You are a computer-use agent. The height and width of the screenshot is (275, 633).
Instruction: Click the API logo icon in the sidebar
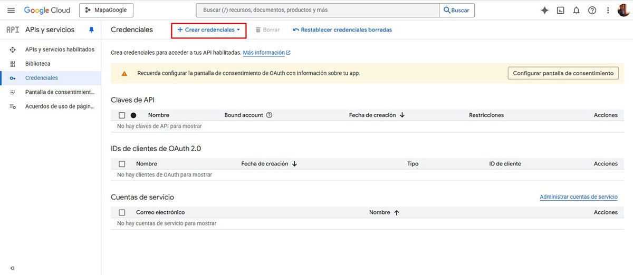[x=13, y=30]
